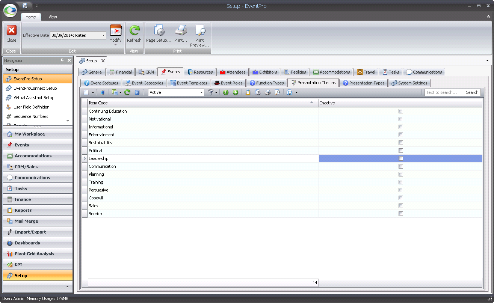Screen dimensions: 494x303
Task: Pin the Navigation panel
Action: [62, 60]
